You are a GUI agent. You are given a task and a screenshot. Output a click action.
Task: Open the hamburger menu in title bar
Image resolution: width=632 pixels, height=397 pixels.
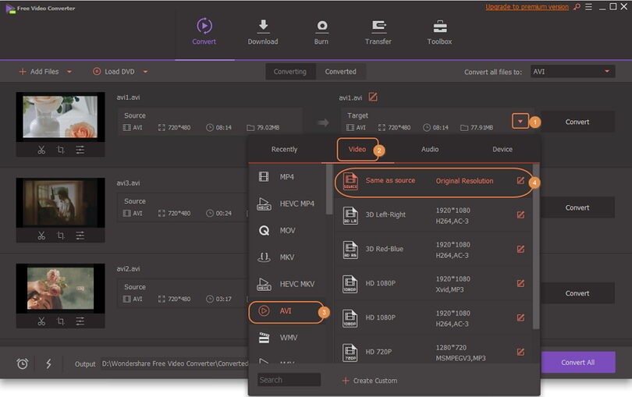[x=588, y=7]
